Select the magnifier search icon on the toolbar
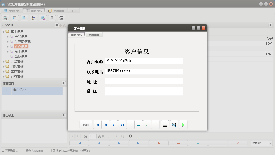 click(5, 18)
